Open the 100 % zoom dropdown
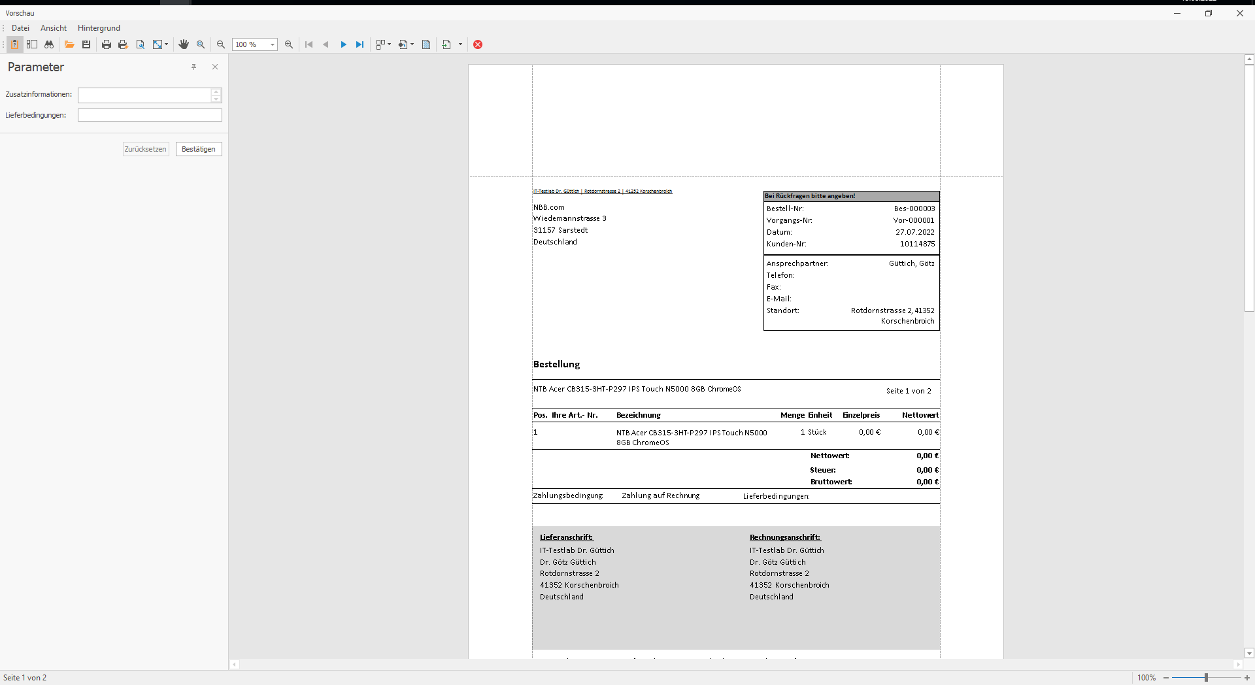The width and height of the screenshot is (1255, 685). [x=272, y=44]
